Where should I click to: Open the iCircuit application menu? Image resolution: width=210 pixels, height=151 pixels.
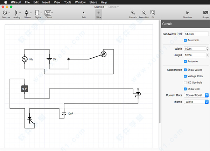pyautogui.click(x=16, y=2)
